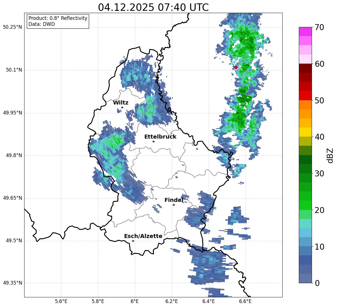The height and width of the screenshot is (307, 337).
Task: Click the colorbar value 20
Action: coord(319,210)
